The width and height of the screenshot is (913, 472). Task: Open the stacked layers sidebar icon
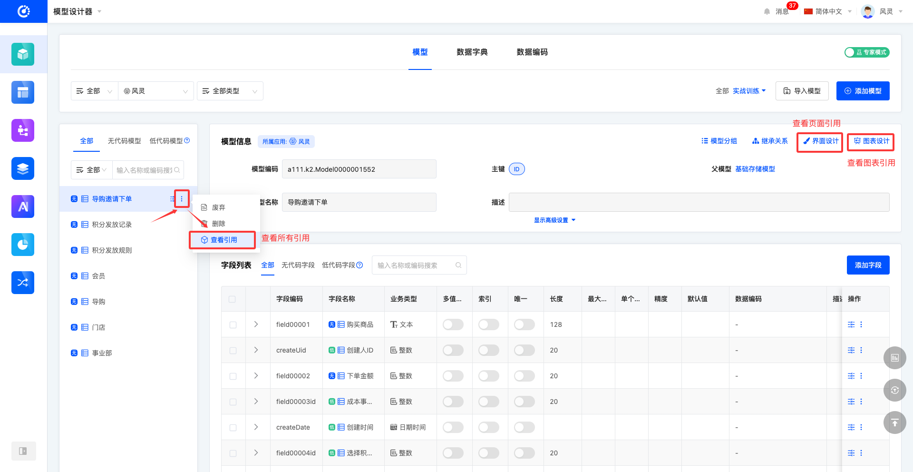pos(23,168)
